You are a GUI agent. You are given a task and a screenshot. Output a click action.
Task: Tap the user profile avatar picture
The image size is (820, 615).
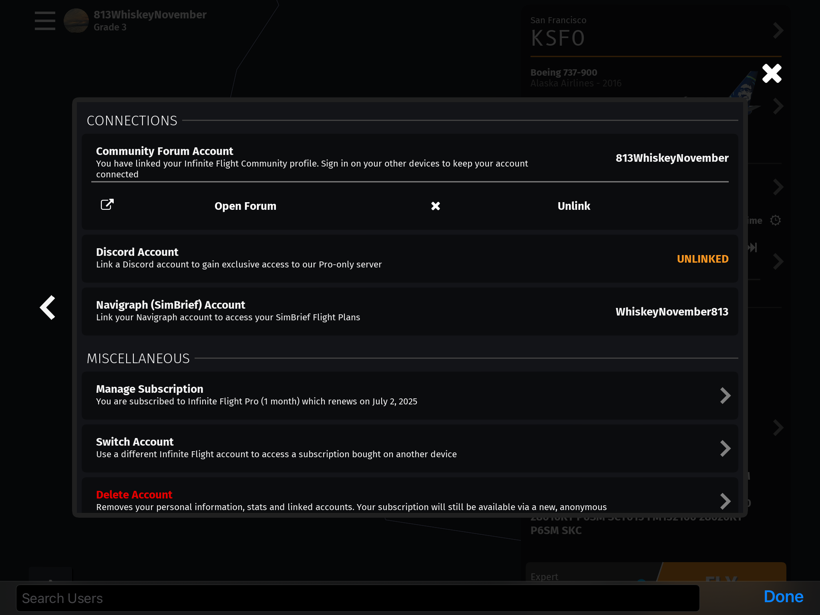coord(76,21)
